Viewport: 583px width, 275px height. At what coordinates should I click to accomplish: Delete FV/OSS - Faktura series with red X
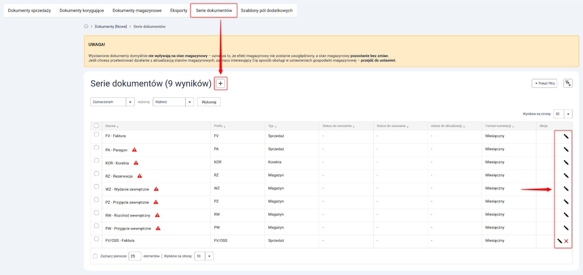click(566, 241)
